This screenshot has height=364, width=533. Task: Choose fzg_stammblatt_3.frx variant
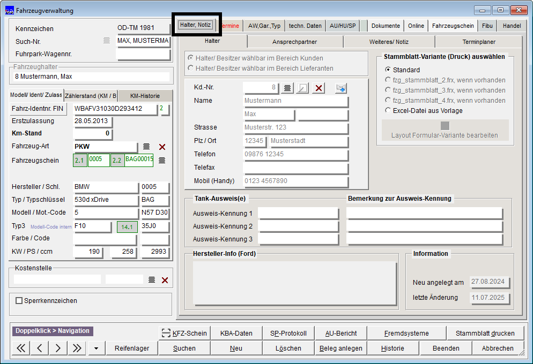(388, 90)
